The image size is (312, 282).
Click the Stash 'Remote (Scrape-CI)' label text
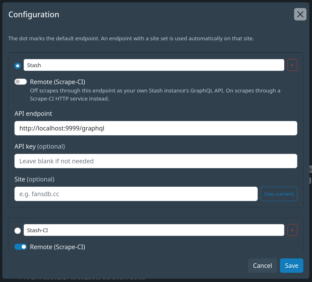(x=57, y=82)
